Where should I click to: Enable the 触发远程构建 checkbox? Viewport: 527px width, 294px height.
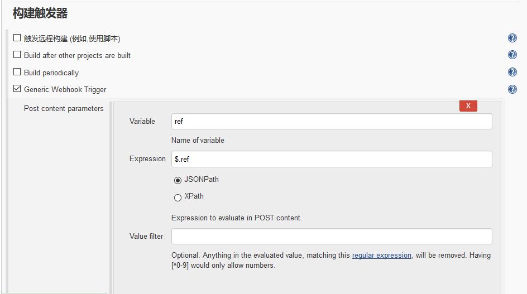(x=17, y=37)
